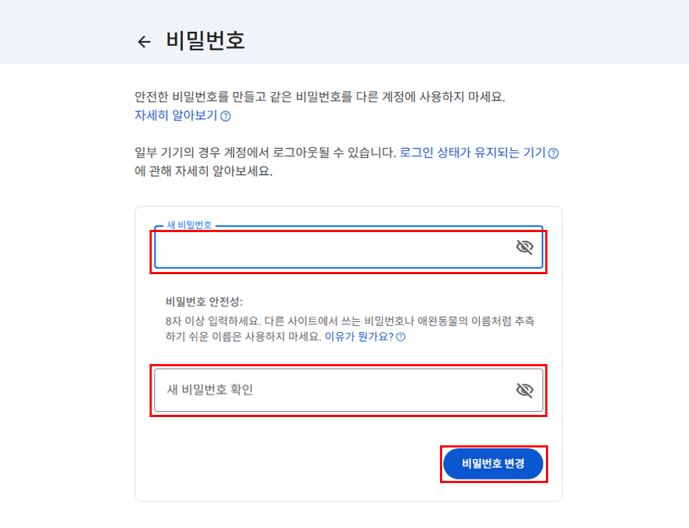The width and height of the screenshot is (689, 528).
Task: Open the 자세히 알아보기 link
Action: click(176, 116)
